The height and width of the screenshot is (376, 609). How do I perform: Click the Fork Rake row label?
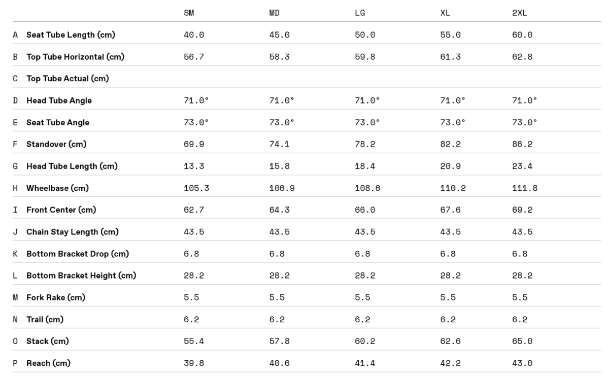click(x=56, y=297)
